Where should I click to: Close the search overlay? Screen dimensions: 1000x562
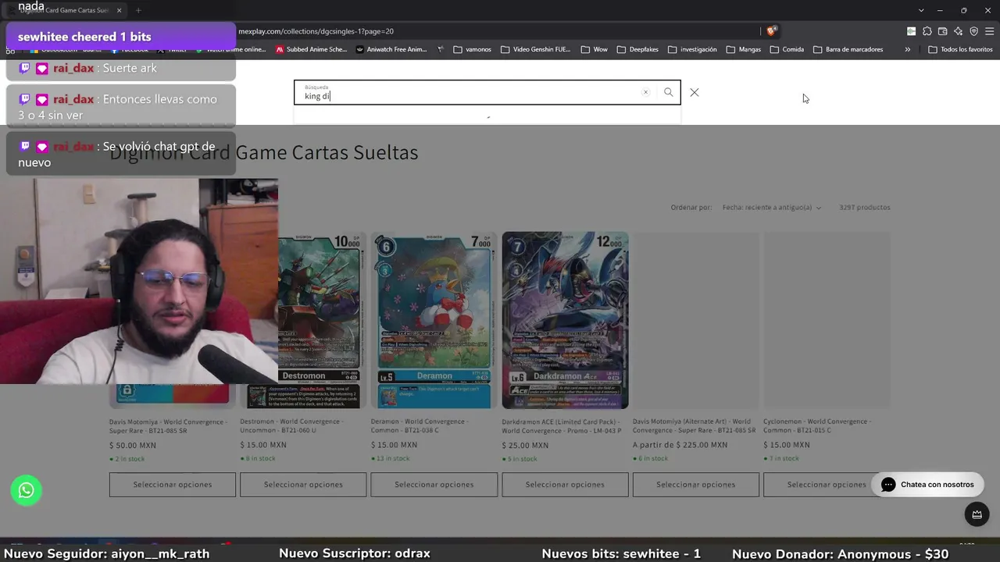tap(695, 92)
